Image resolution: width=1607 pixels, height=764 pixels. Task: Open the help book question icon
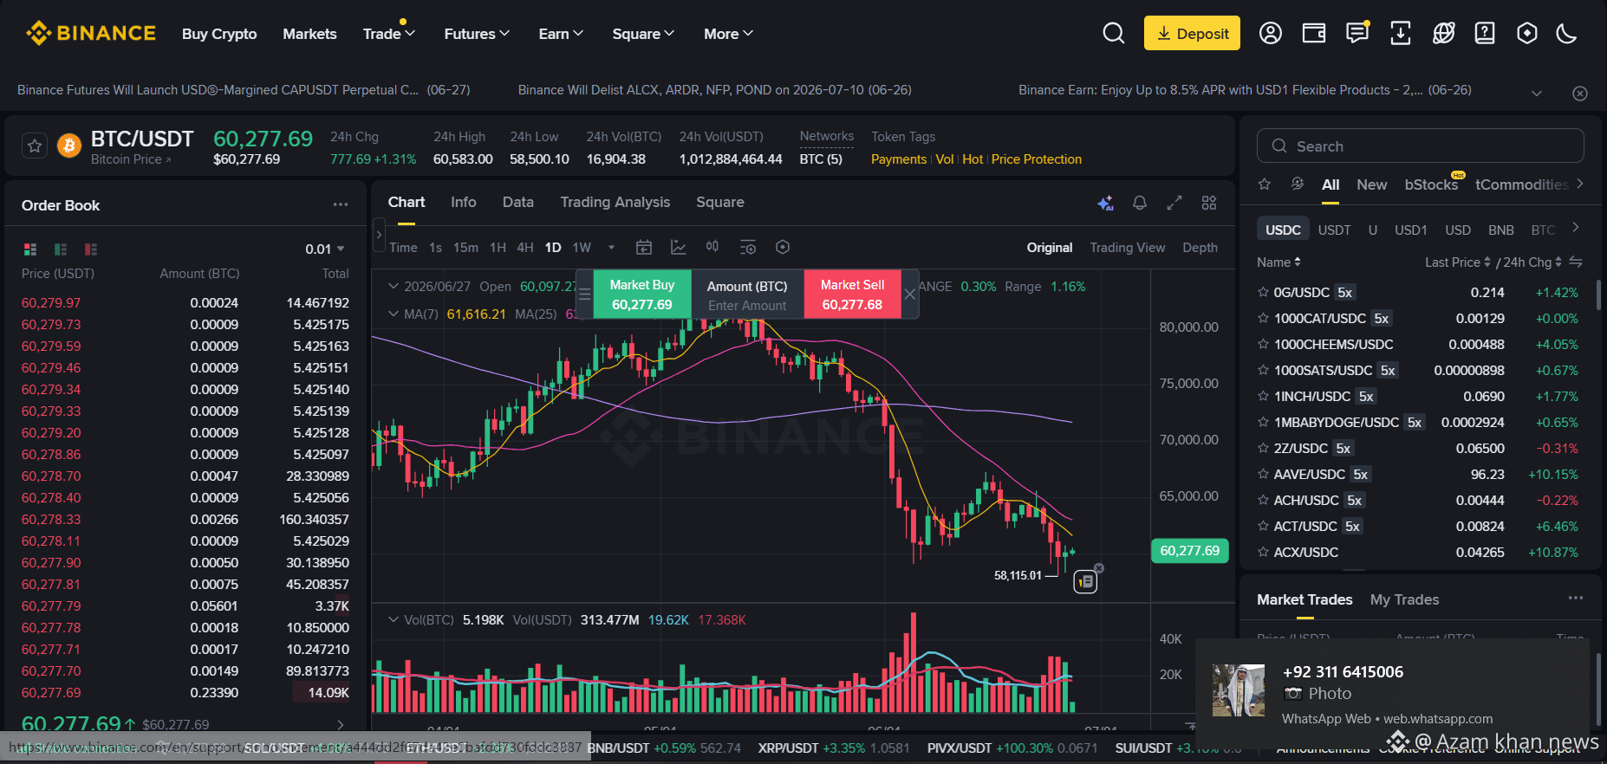click(1485, 34)
